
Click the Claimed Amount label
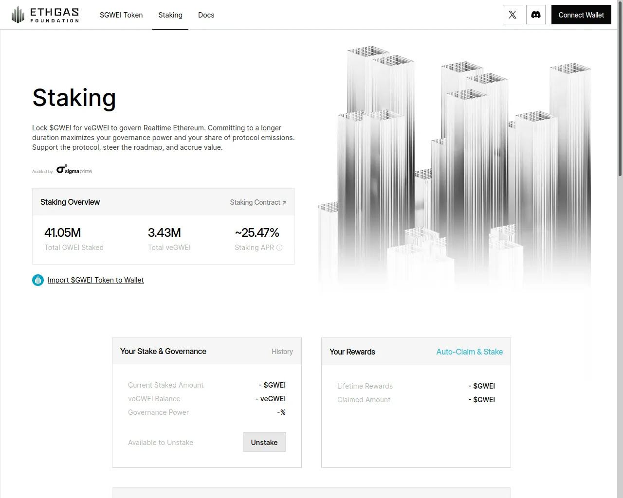(364, 400)
